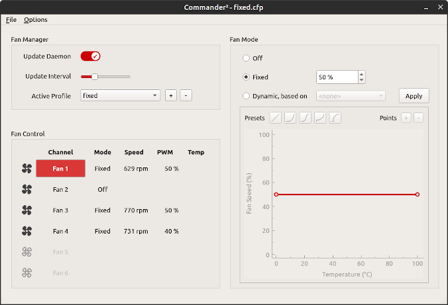Click the right curve point at 100°C
The width and height of the screenshot is (448, 305).
(418, 195)
